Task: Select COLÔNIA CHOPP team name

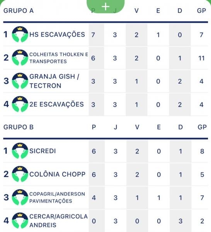Action: [x=57, y=174]
